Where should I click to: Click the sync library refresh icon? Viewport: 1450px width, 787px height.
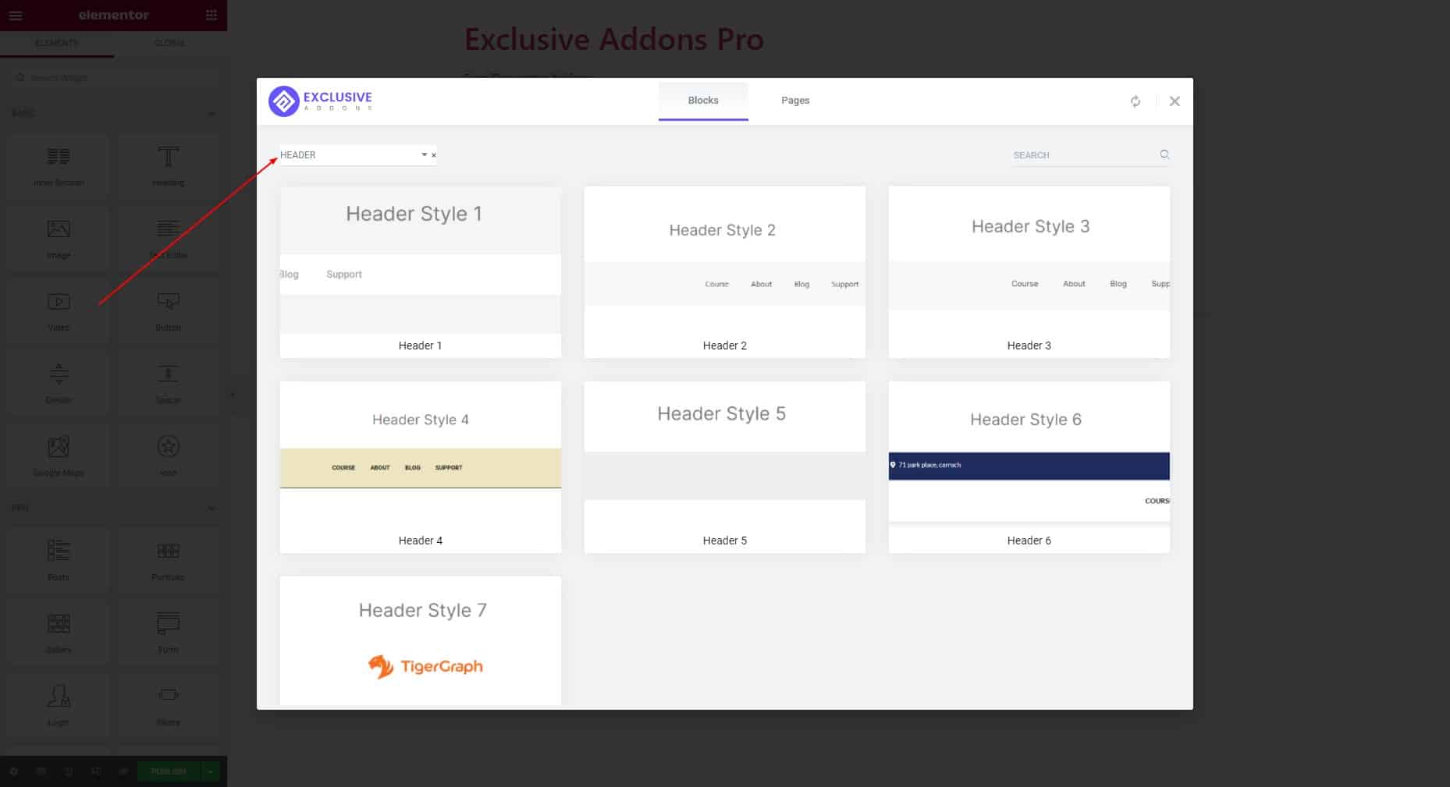click(1135, 101)
